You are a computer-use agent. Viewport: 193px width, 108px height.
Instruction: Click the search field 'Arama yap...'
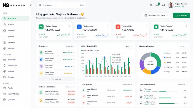click(x=61, y=5)
